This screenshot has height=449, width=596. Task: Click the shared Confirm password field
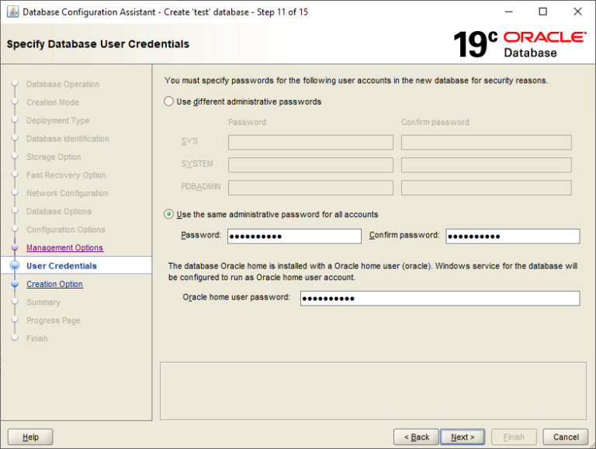point(513,236)
